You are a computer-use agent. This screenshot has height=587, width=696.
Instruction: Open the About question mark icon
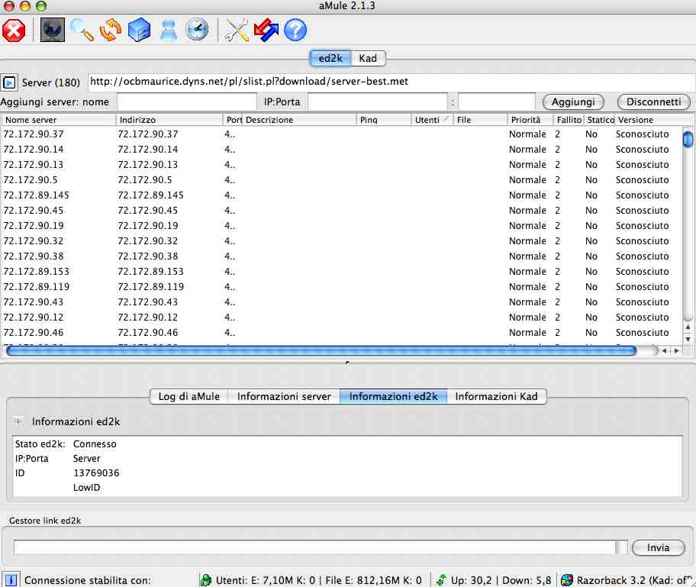pos(295,31)
